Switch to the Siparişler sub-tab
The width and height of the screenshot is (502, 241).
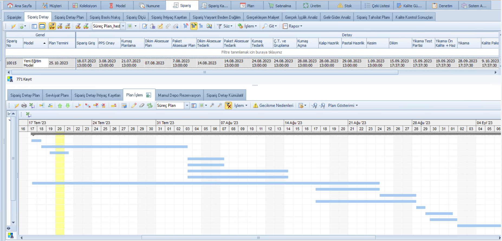pyautogui.click(x=14, y=17)
